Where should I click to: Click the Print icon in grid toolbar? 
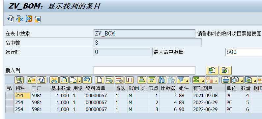click(x=226, y=80)
